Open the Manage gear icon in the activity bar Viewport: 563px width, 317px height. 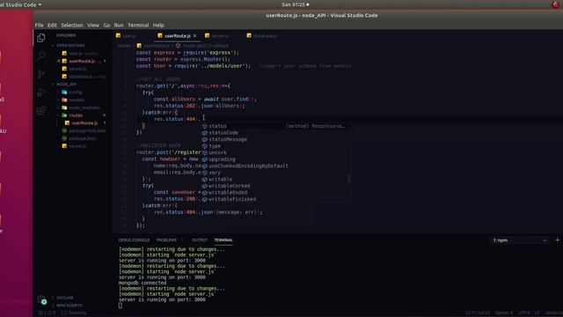click(x=41, y=299)
